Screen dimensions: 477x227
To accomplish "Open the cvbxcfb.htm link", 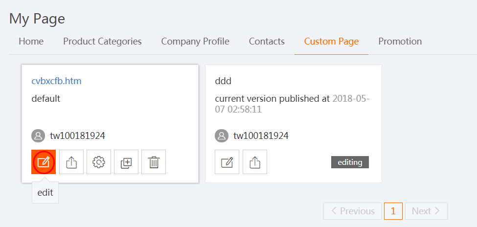I will 56,81.
